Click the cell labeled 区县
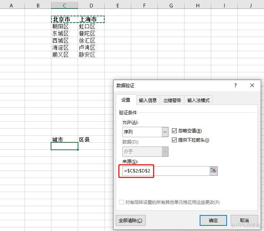 coord(91,139)
